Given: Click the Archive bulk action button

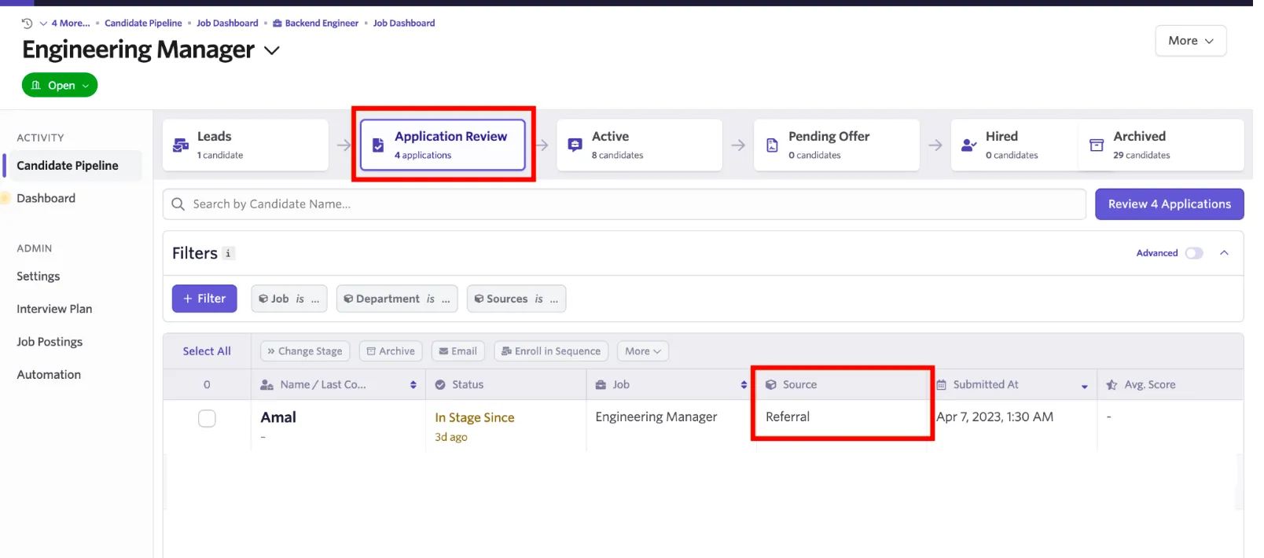Looking at the screenshot, I should (391, 351).
